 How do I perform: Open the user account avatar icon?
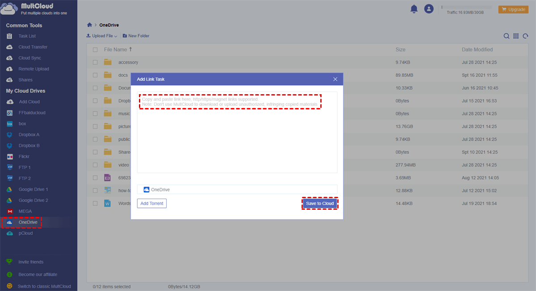click(x=429, y=8)
